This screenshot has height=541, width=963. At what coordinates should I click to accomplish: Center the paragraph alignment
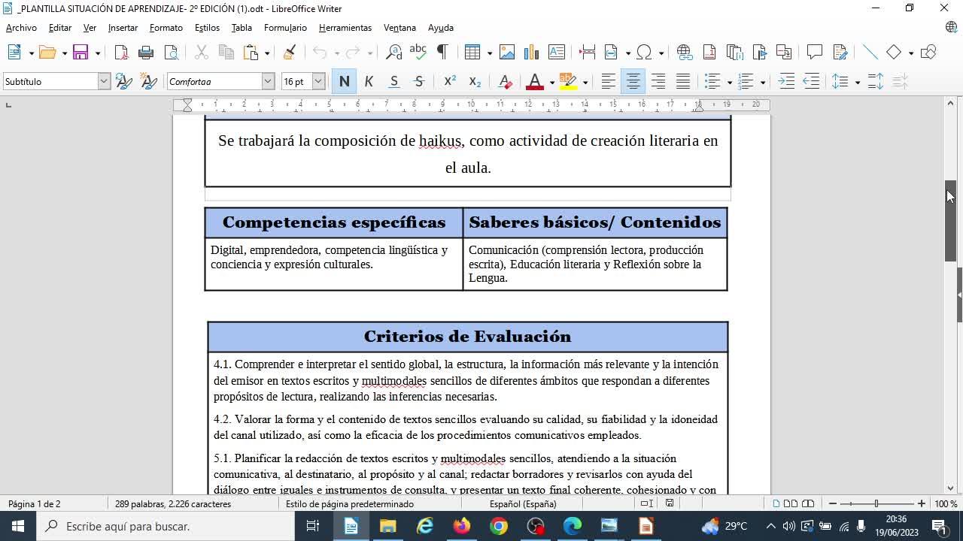click(x=633, y=81)
